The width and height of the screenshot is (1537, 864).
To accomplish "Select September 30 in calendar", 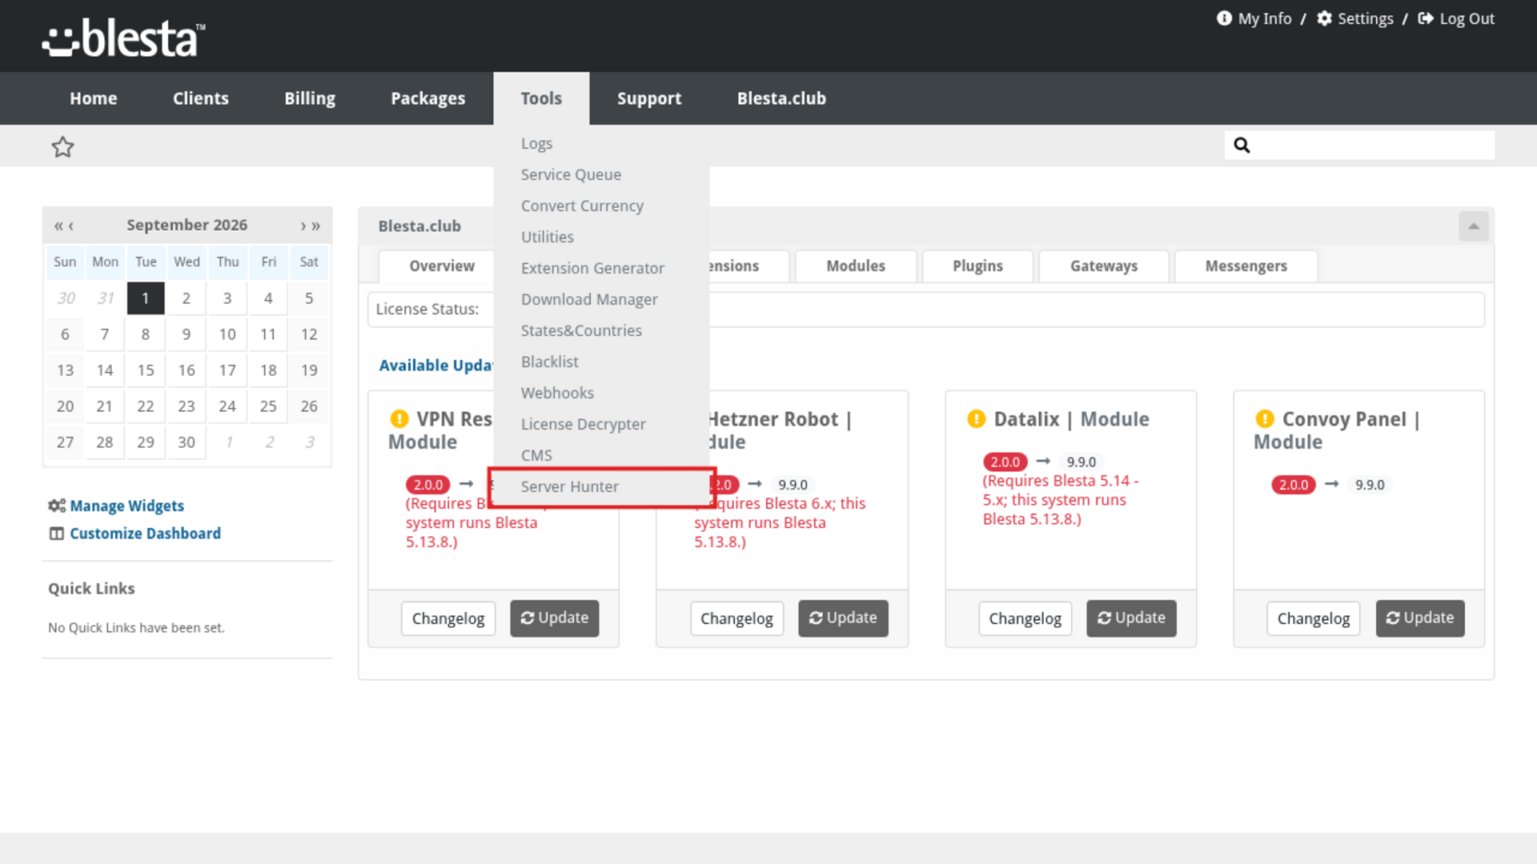I will (187, 442).
